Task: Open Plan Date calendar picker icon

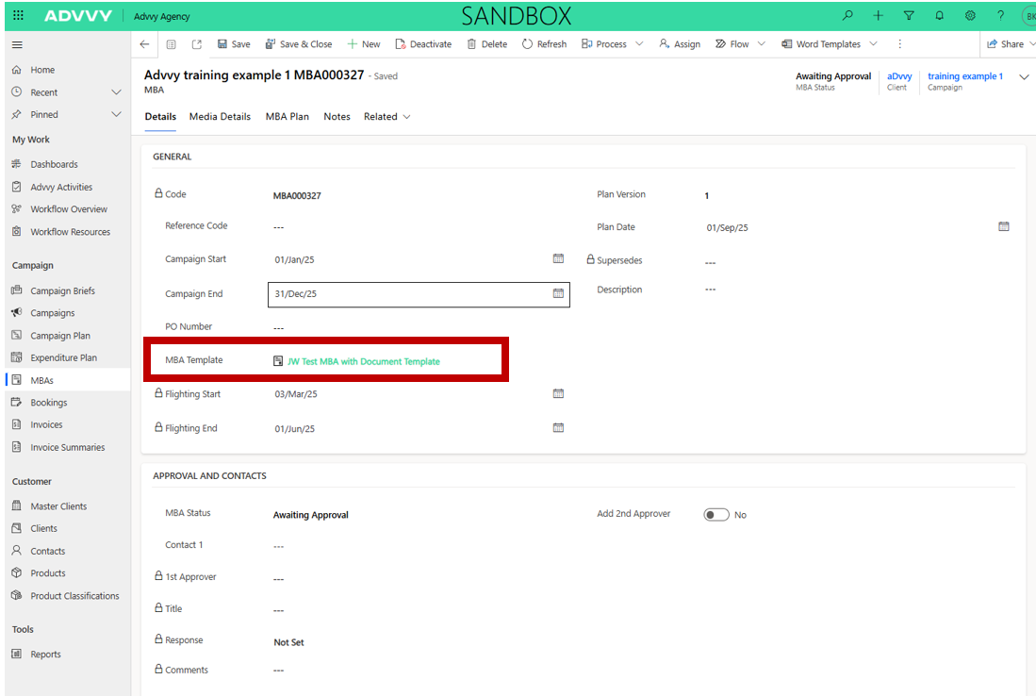Action: point(1004,226)
